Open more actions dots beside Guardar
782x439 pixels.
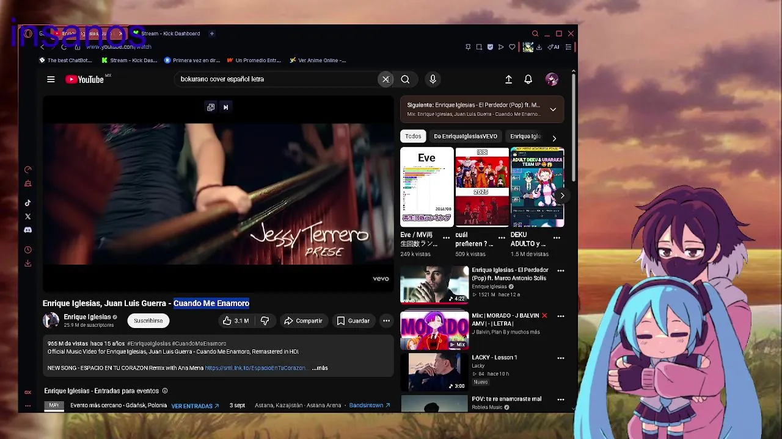click(x=386, y=321)
